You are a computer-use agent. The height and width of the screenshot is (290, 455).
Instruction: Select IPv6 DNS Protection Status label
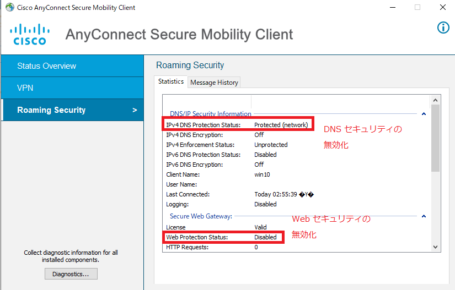203,155
